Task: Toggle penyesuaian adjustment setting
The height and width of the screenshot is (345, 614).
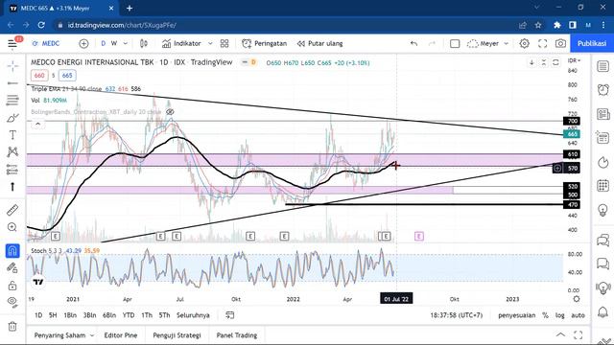Action: (516, 315)
